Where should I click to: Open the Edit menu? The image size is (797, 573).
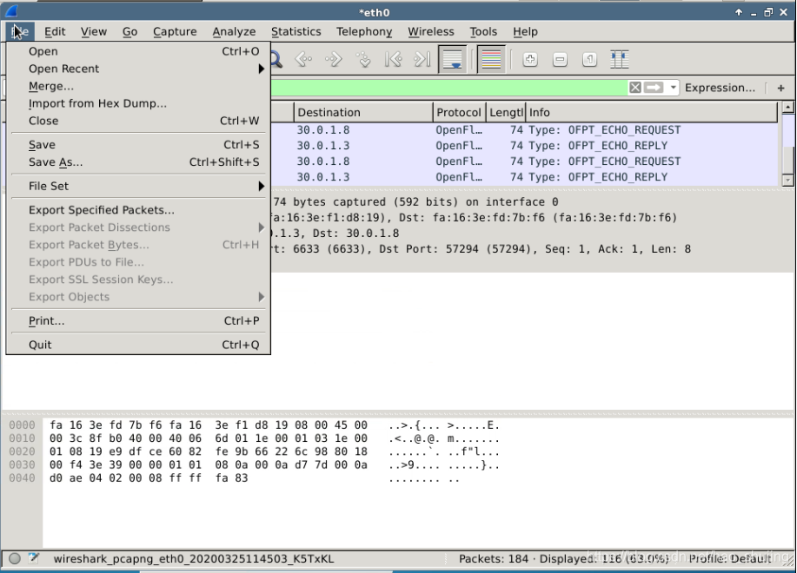tap(55, 31)
